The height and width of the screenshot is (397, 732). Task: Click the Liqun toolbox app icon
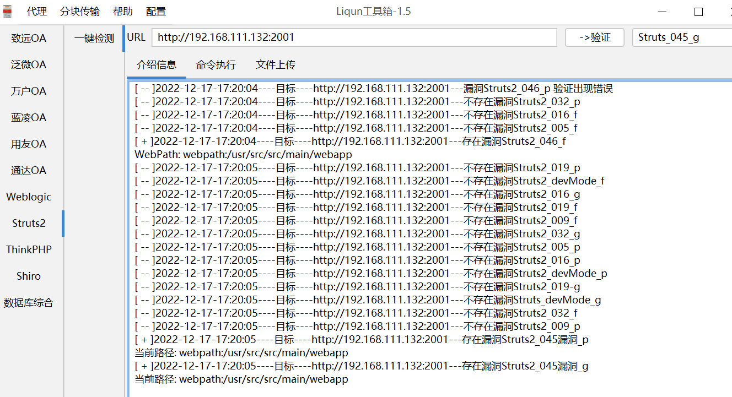[8, 12]
